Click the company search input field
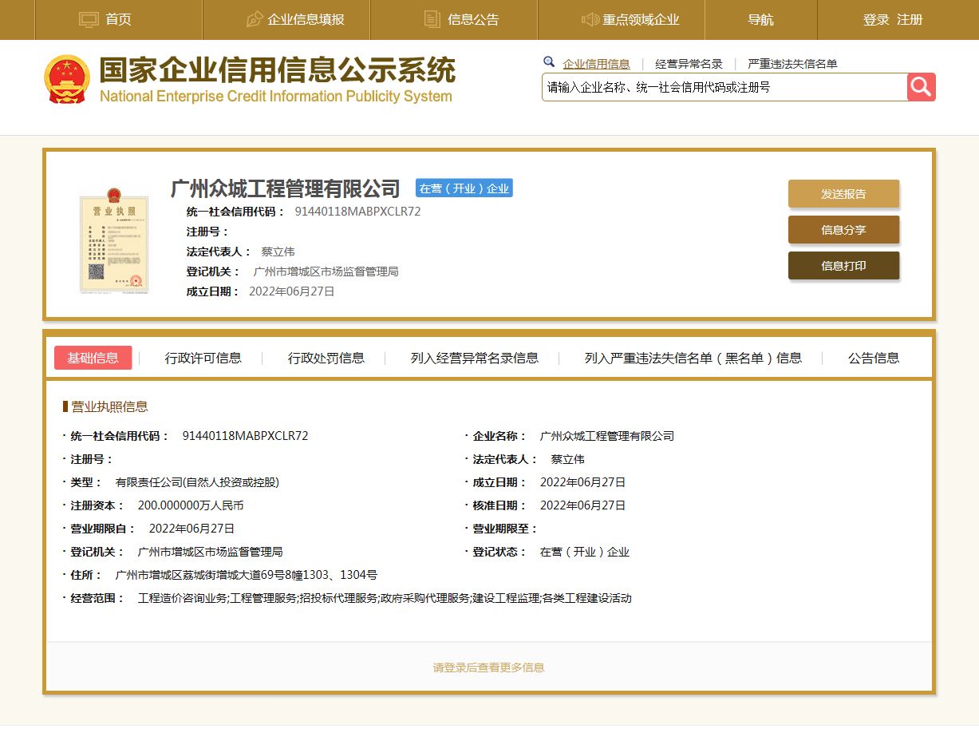The image size is (979, 729). click(718, 87)
